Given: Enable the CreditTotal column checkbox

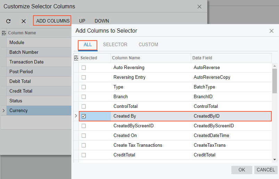Looking at the screenshot, I should pos(84,155).
